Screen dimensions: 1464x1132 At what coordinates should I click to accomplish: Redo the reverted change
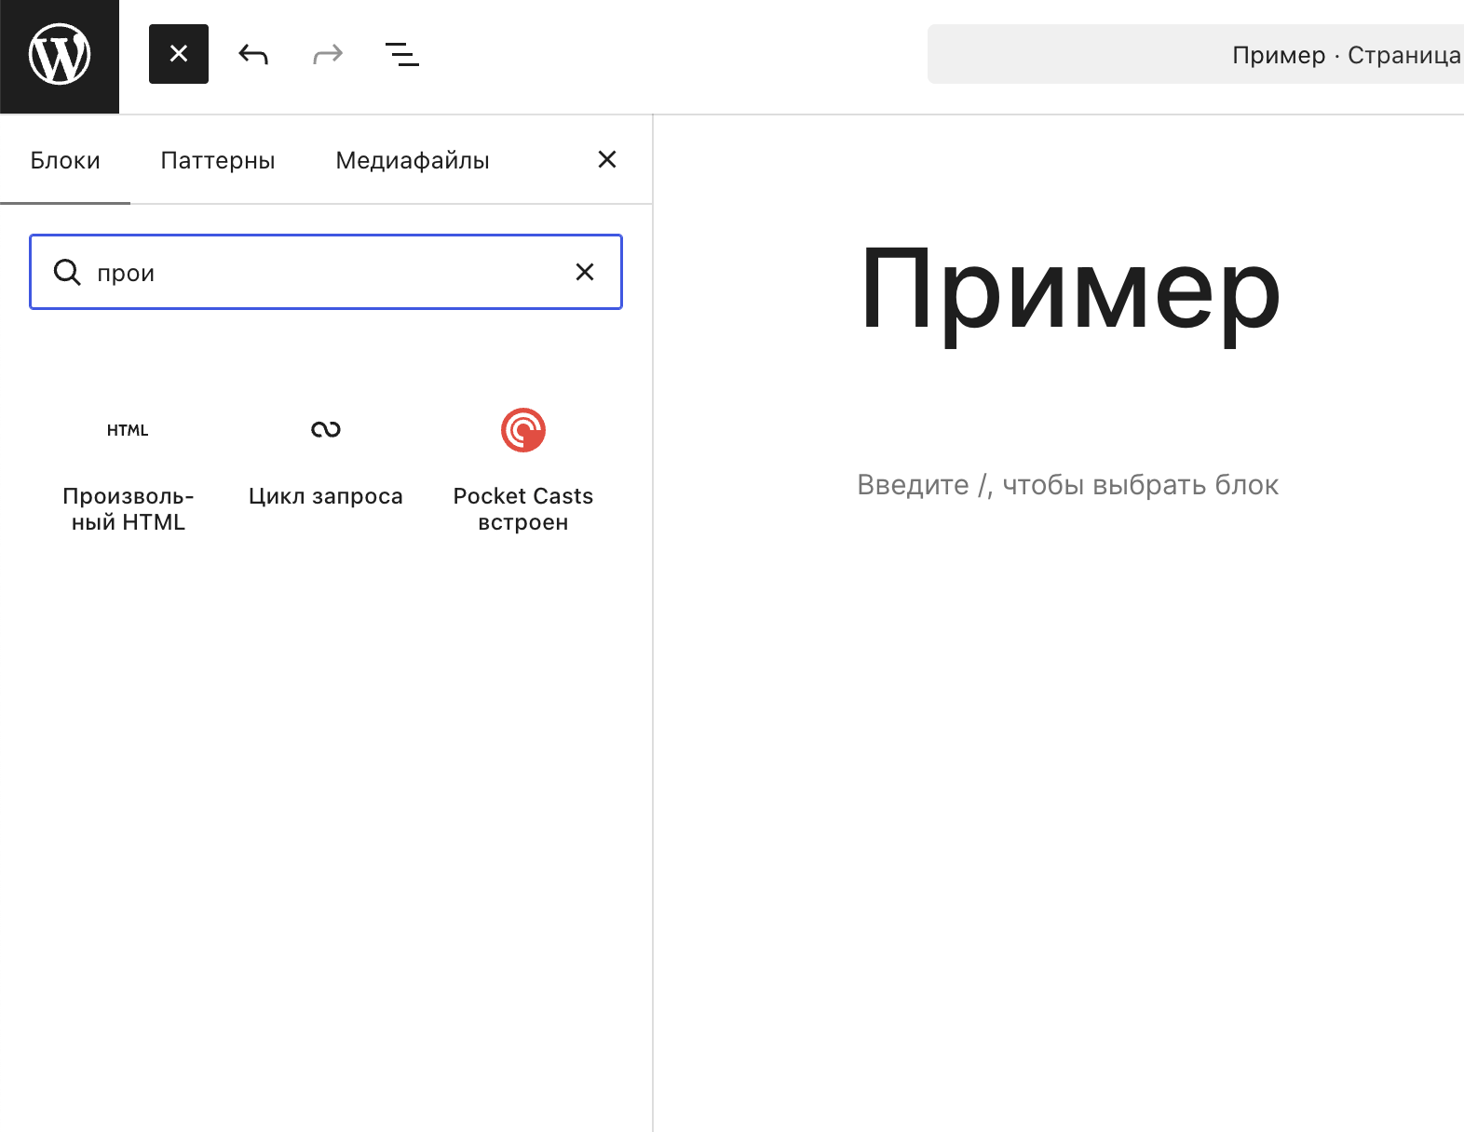point(328,54)
